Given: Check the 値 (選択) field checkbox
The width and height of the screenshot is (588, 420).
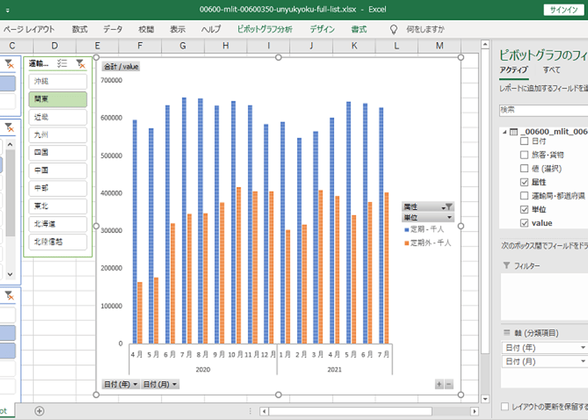Looking at the screenshot, I should coord(524,169).
